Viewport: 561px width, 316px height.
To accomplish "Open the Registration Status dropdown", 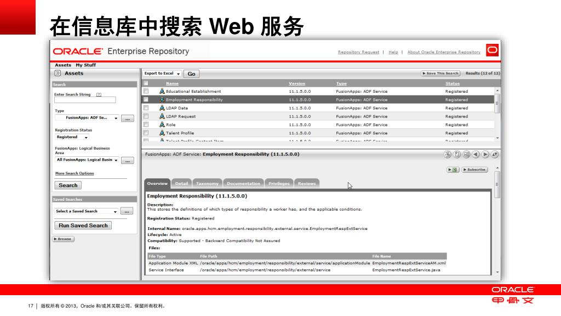I will pos(72,137).
